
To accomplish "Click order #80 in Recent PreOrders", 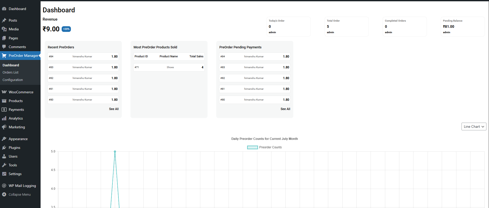I will 83,100.
